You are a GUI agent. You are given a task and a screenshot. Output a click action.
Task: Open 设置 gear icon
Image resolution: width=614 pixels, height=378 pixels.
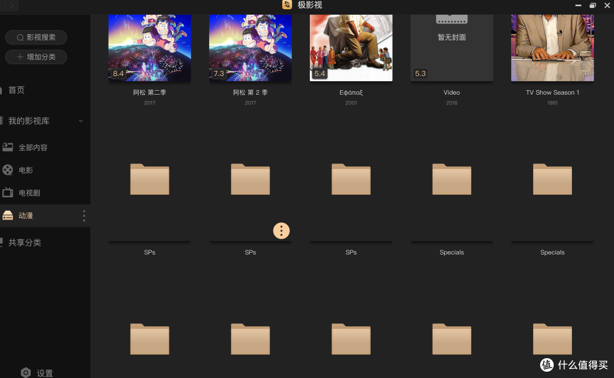(x=26, y=372)
